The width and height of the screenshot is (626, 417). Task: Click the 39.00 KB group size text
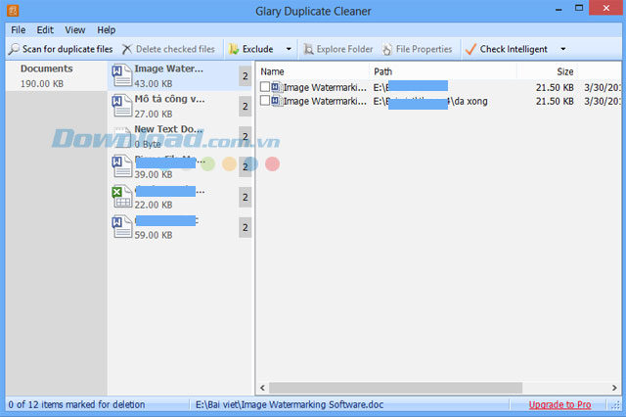[154, 174]
